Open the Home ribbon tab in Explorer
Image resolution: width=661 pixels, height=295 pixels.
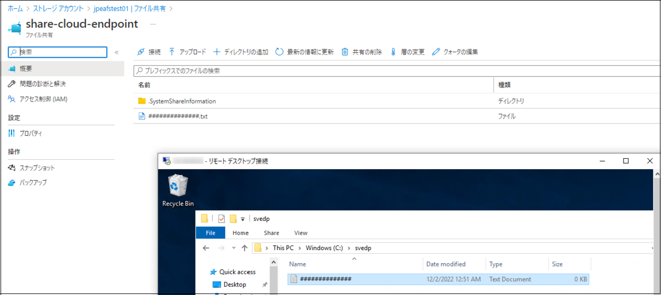[241, 233]
